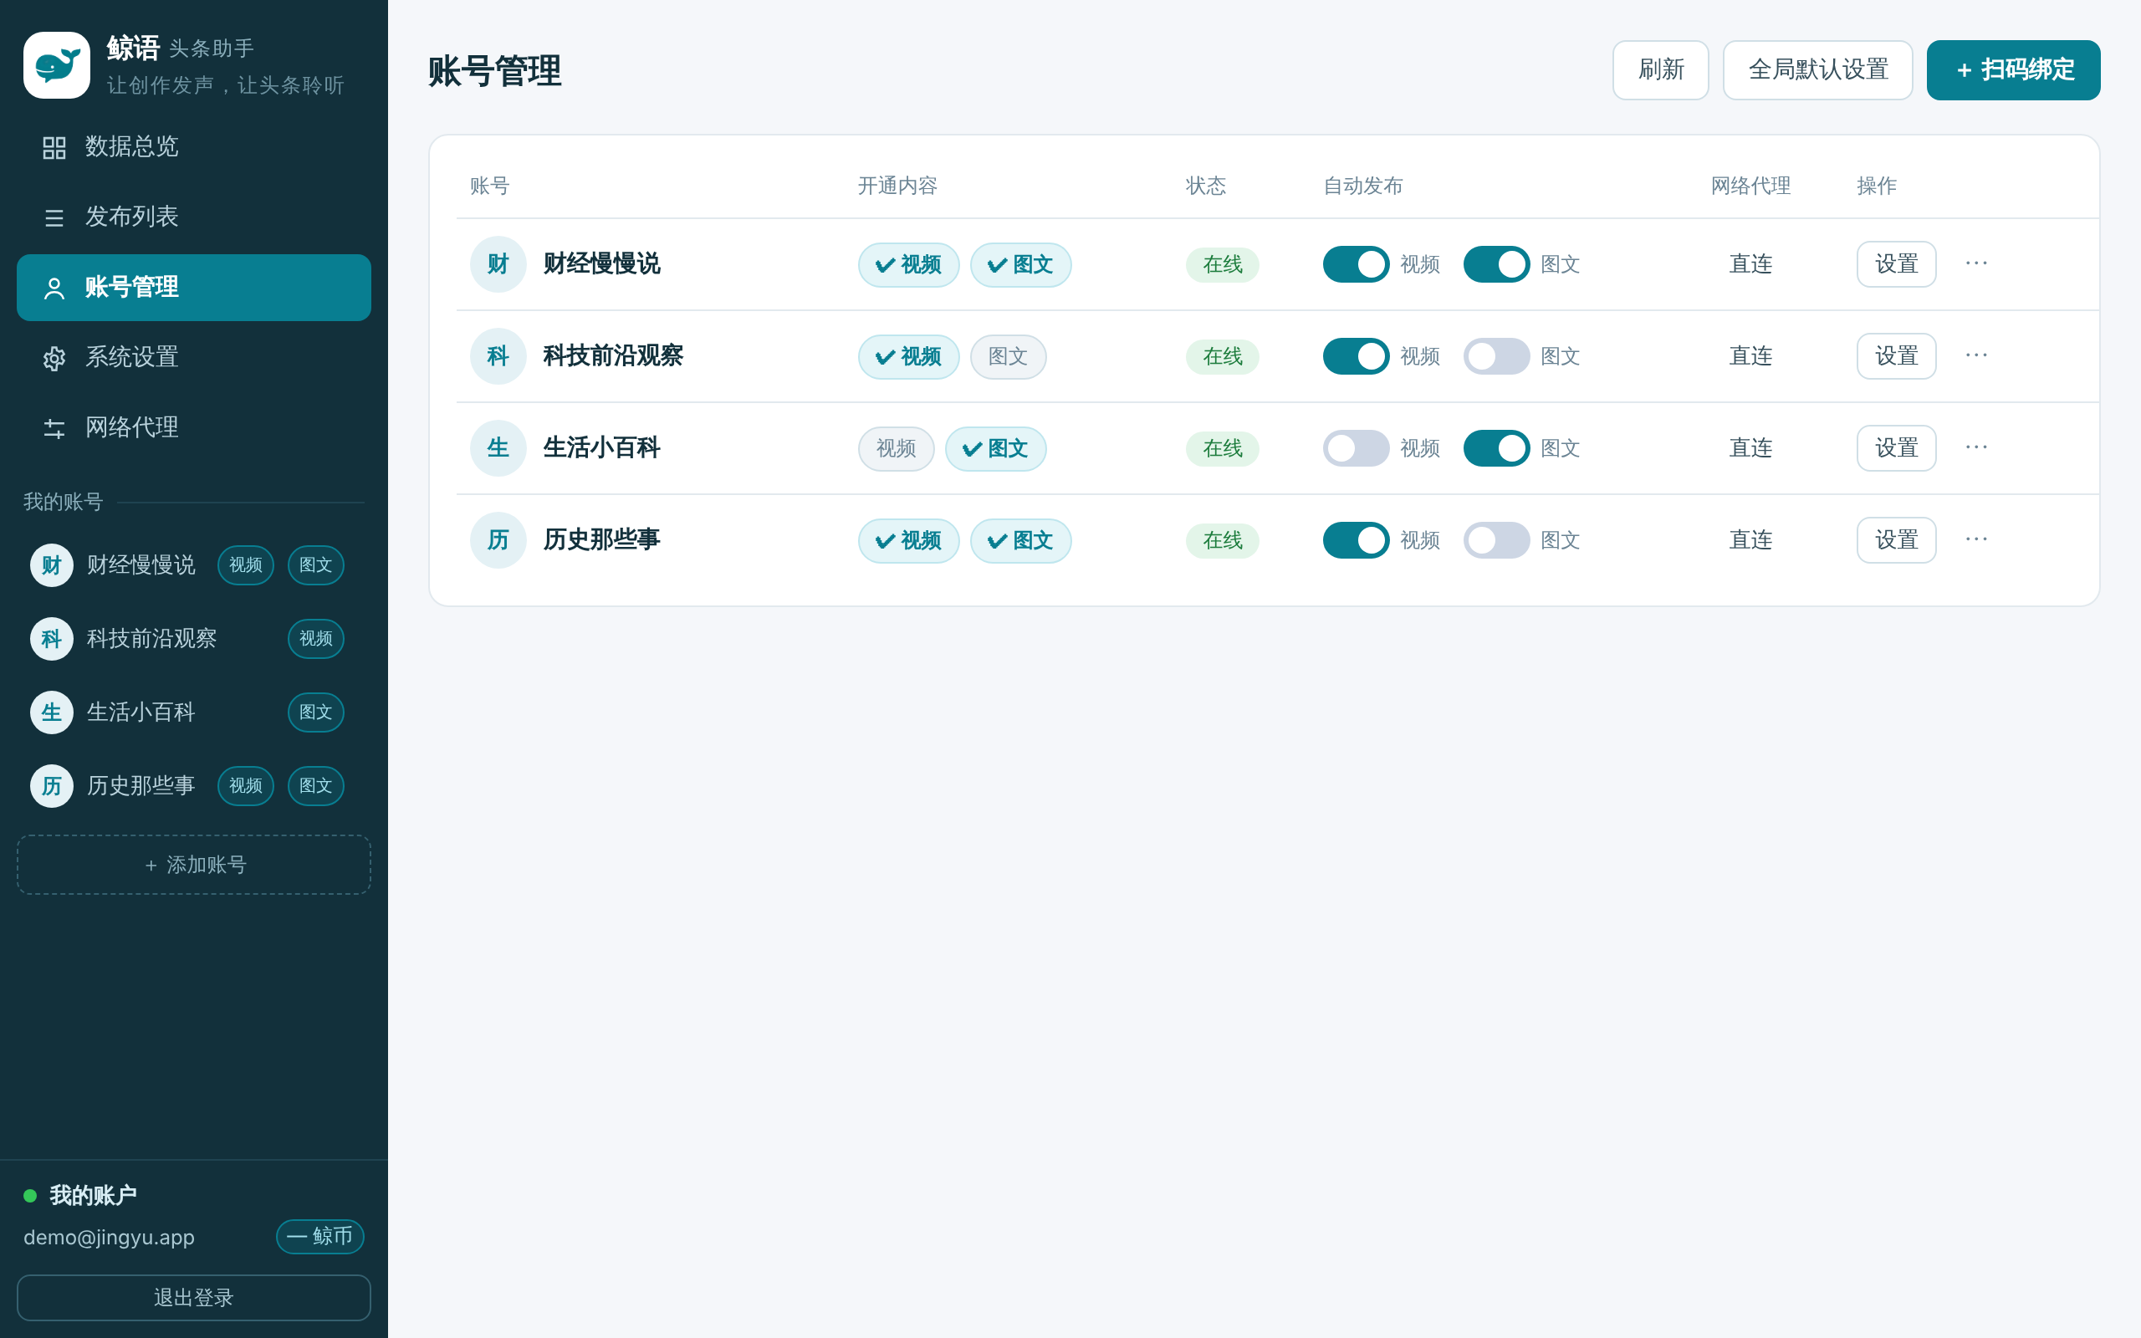Turn off video auto-publish for 科技前沿观察
Image resolution: width=2141 pixels, height=1338 pixels.
(x=1356, y=355)
